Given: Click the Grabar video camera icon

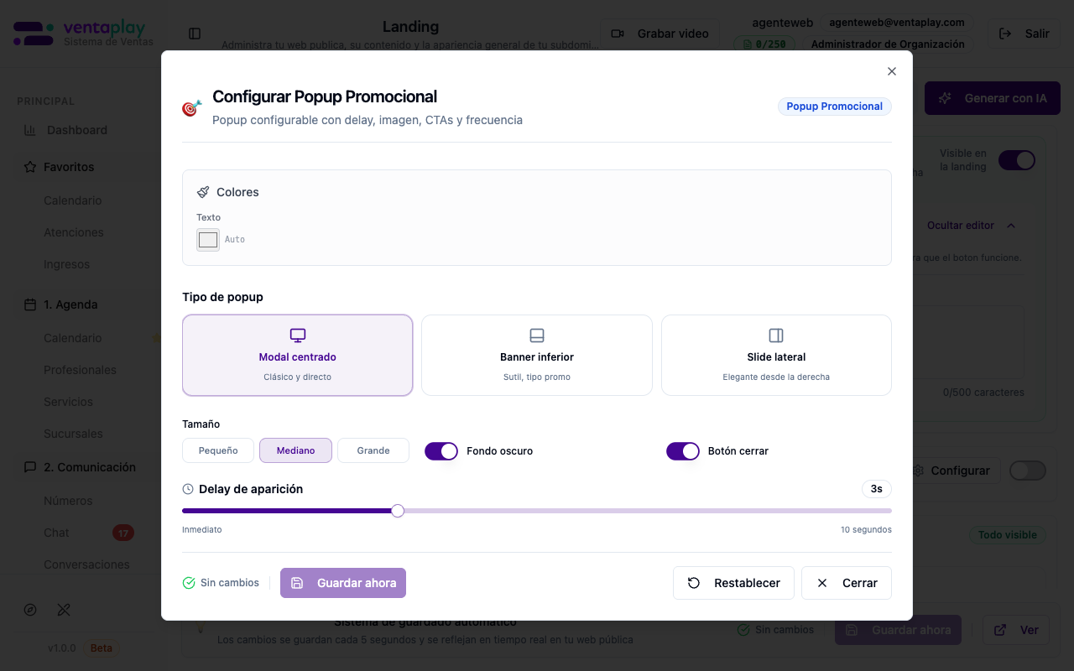Looking at the screenshot, I should 617,34.
